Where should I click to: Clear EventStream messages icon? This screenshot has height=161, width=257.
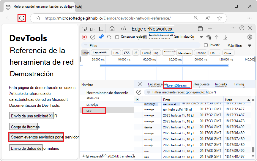(x=139, y=92)
